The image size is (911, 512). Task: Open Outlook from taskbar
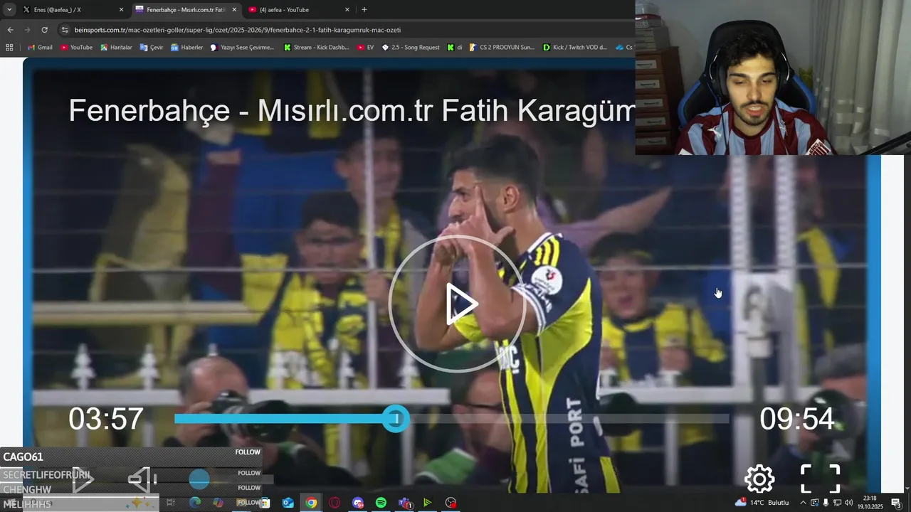pos(288,503)
